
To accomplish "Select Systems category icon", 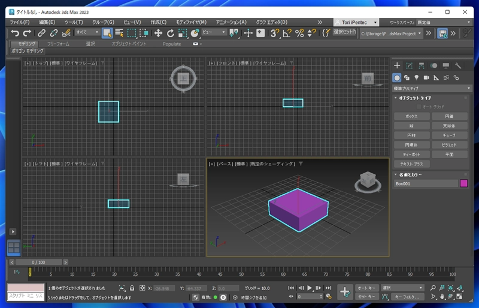I will (456, 78).
